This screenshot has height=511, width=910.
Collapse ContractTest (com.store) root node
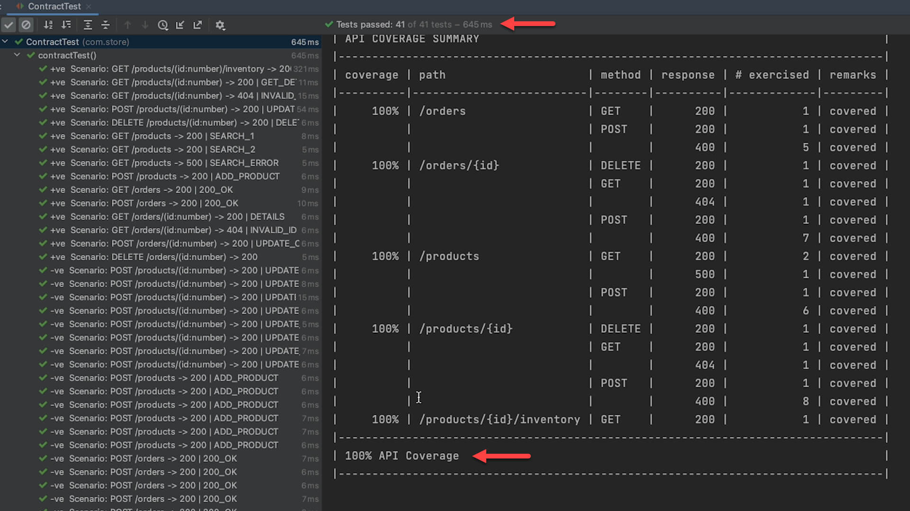5,42
